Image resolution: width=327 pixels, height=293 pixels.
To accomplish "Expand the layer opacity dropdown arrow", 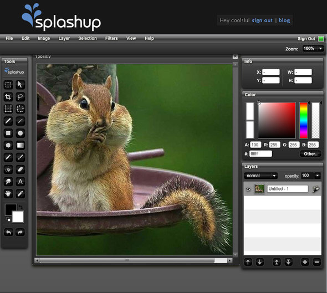I will pyautogui.click(x=318, y=176).
